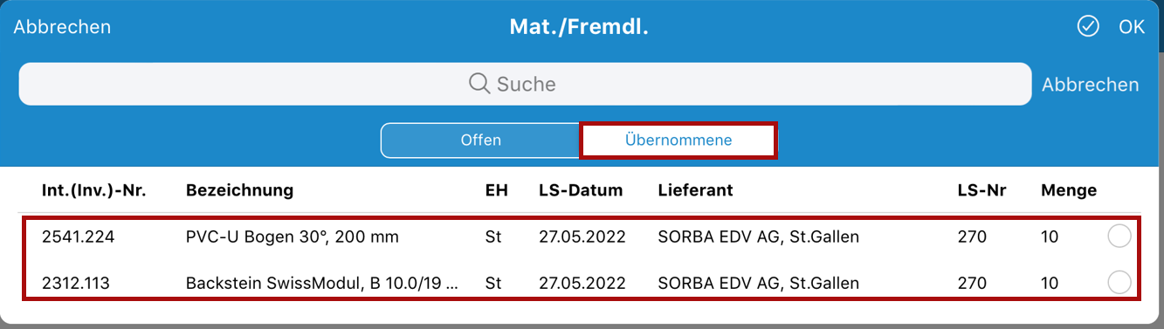Switch to the Offen tab
Image resolution: width=1164 pixels, height=329 pixels.
[481, 141]
